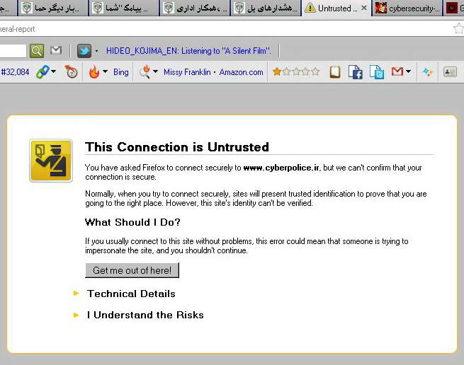
Task: Click the orange book toolbar icon
Action: click(335, 72)
